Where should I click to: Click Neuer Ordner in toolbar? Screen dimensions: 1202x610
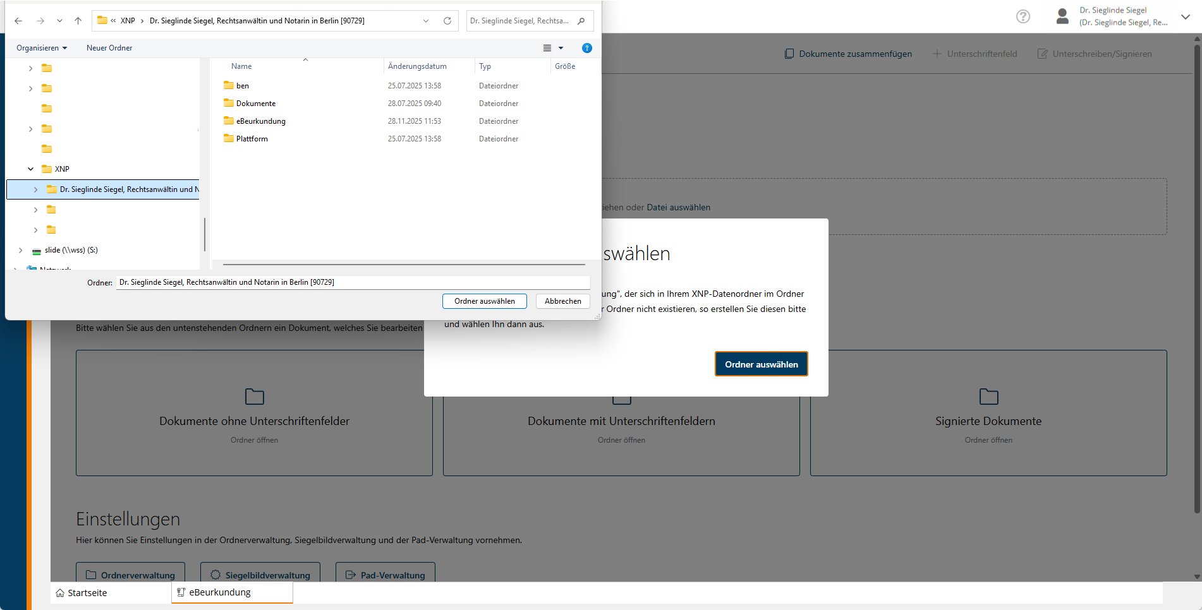pyautogui.click(x=109, y=48)
